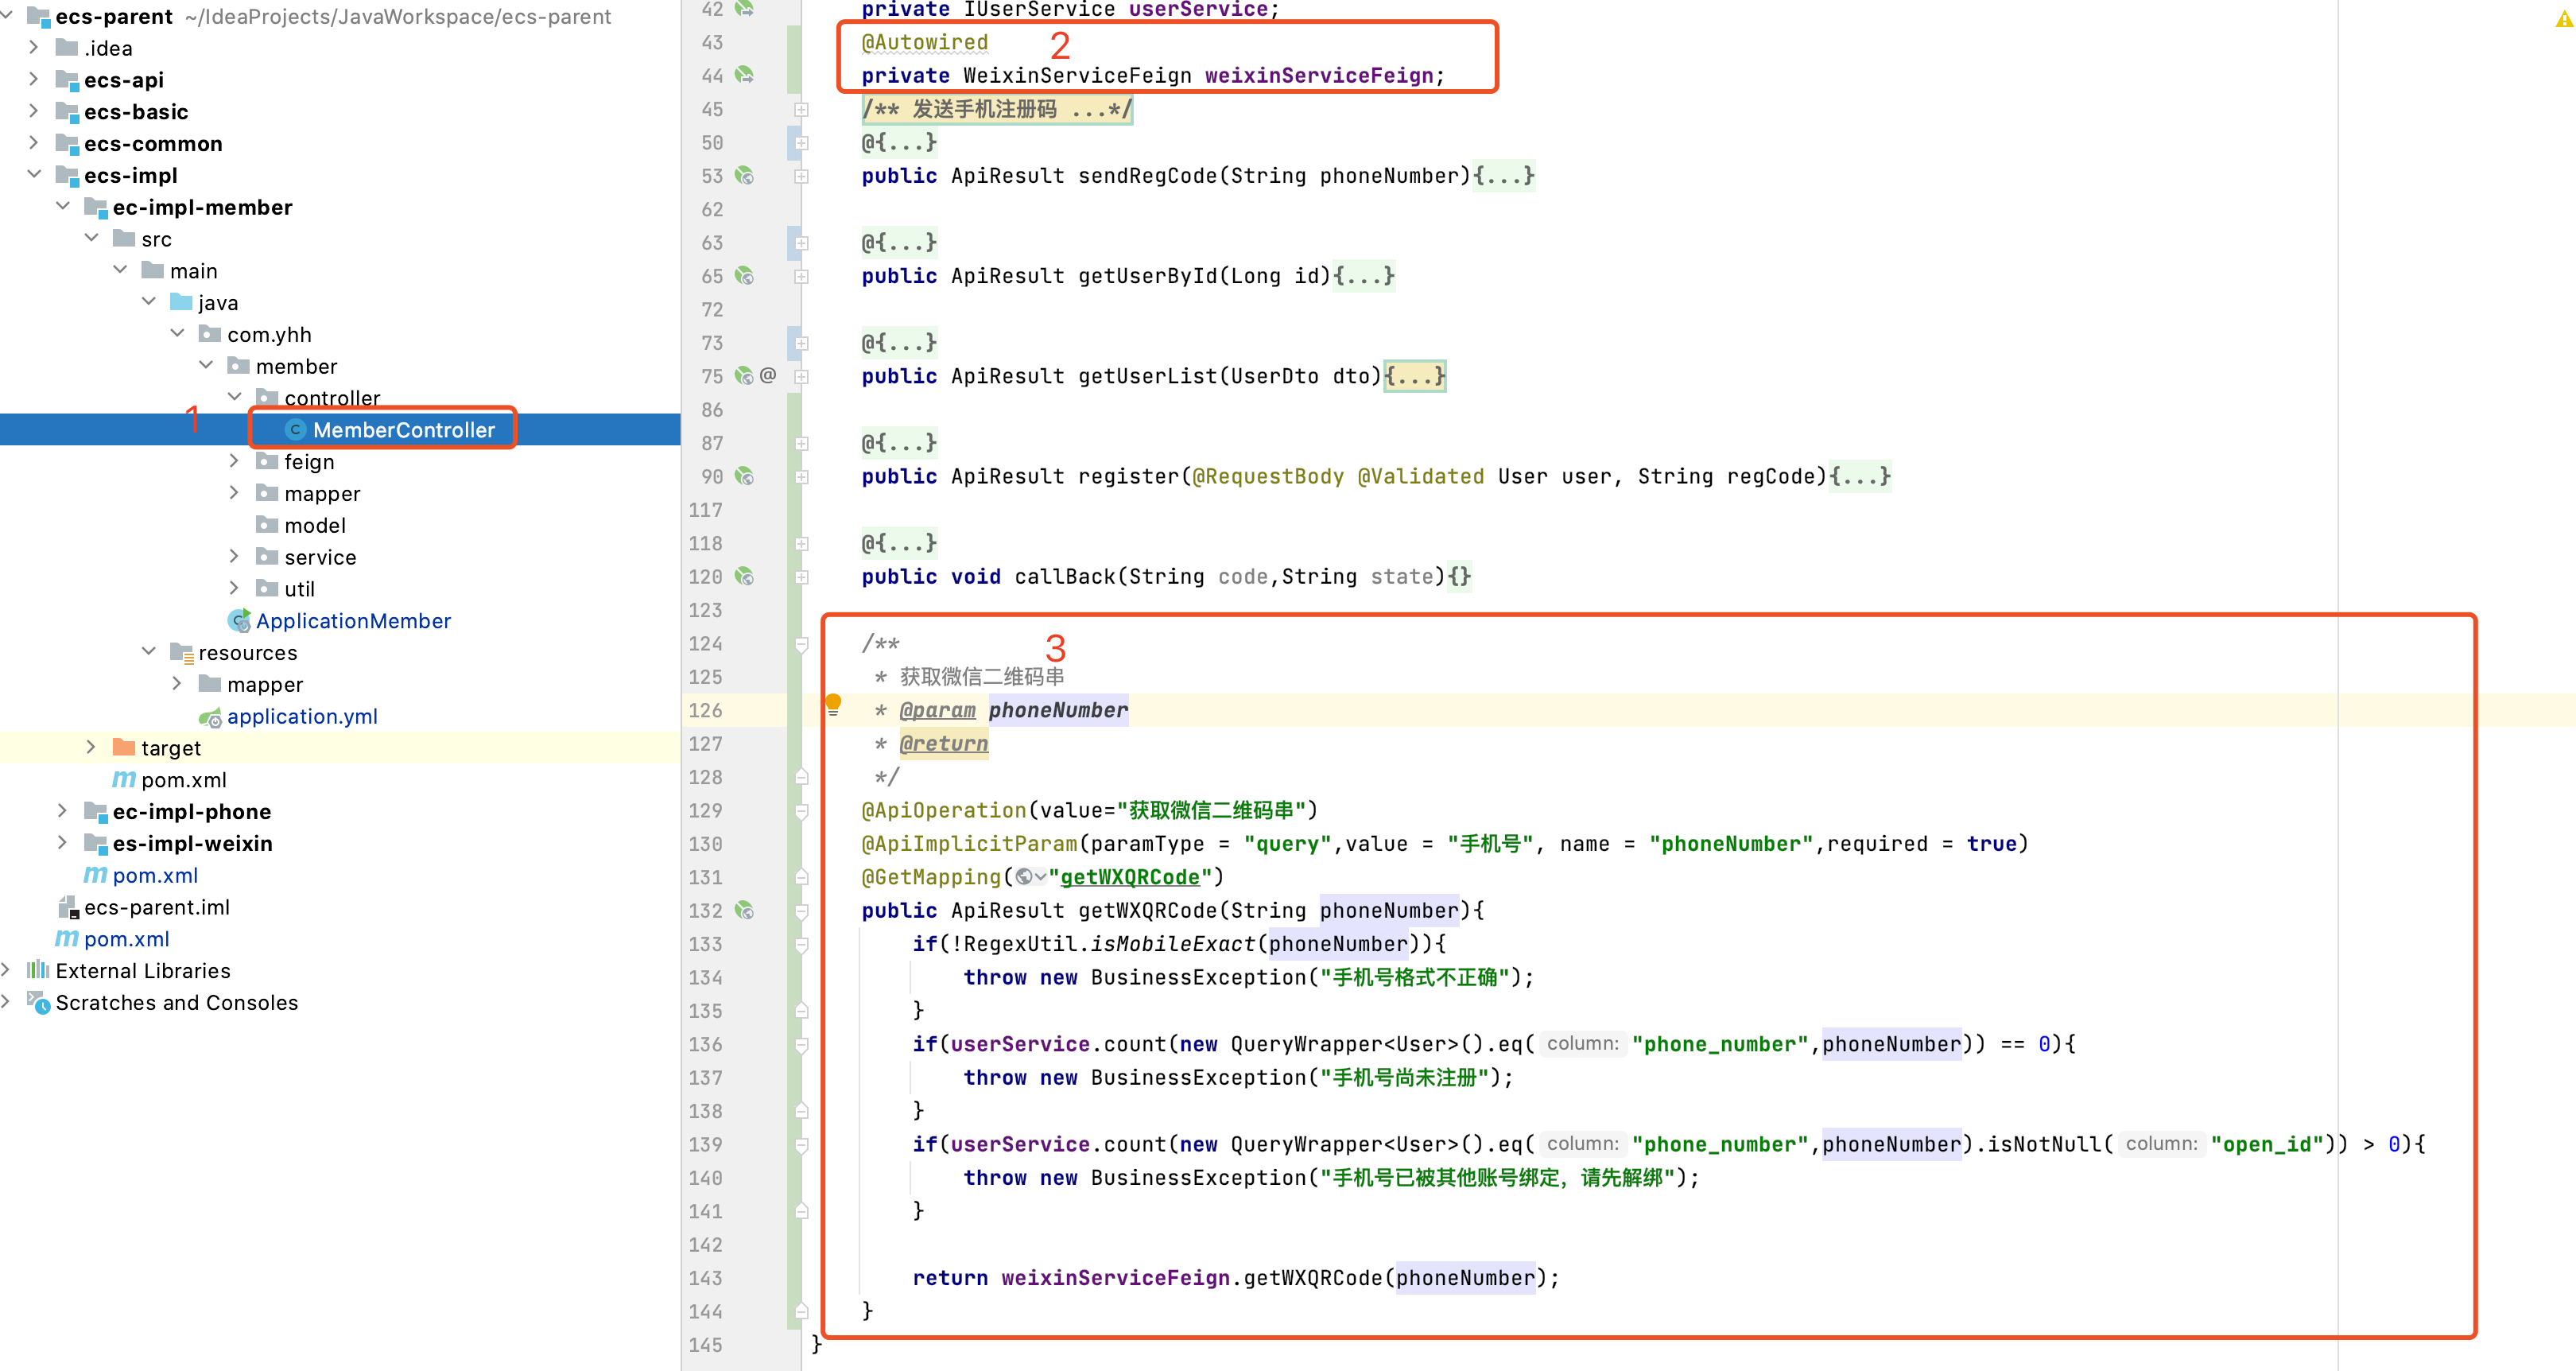Click gutter bean icon on line 120
2576x1371 pixels.
click(x=744, y=576)
